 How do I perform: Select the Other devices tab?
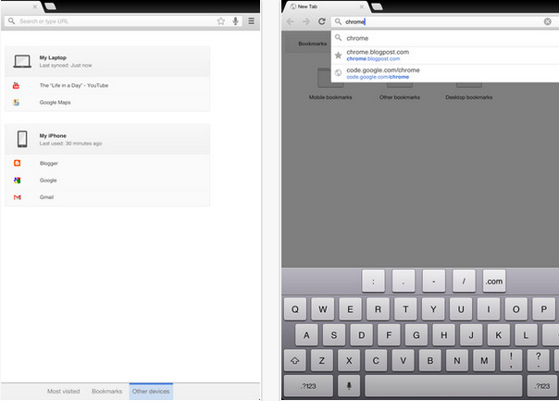pos(151,392)
